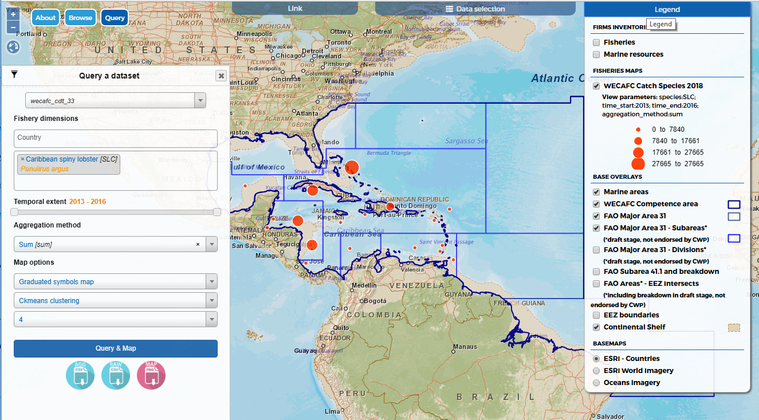
Task: Download raw CSV with RAW icon
Action: [x=116, y=375]
